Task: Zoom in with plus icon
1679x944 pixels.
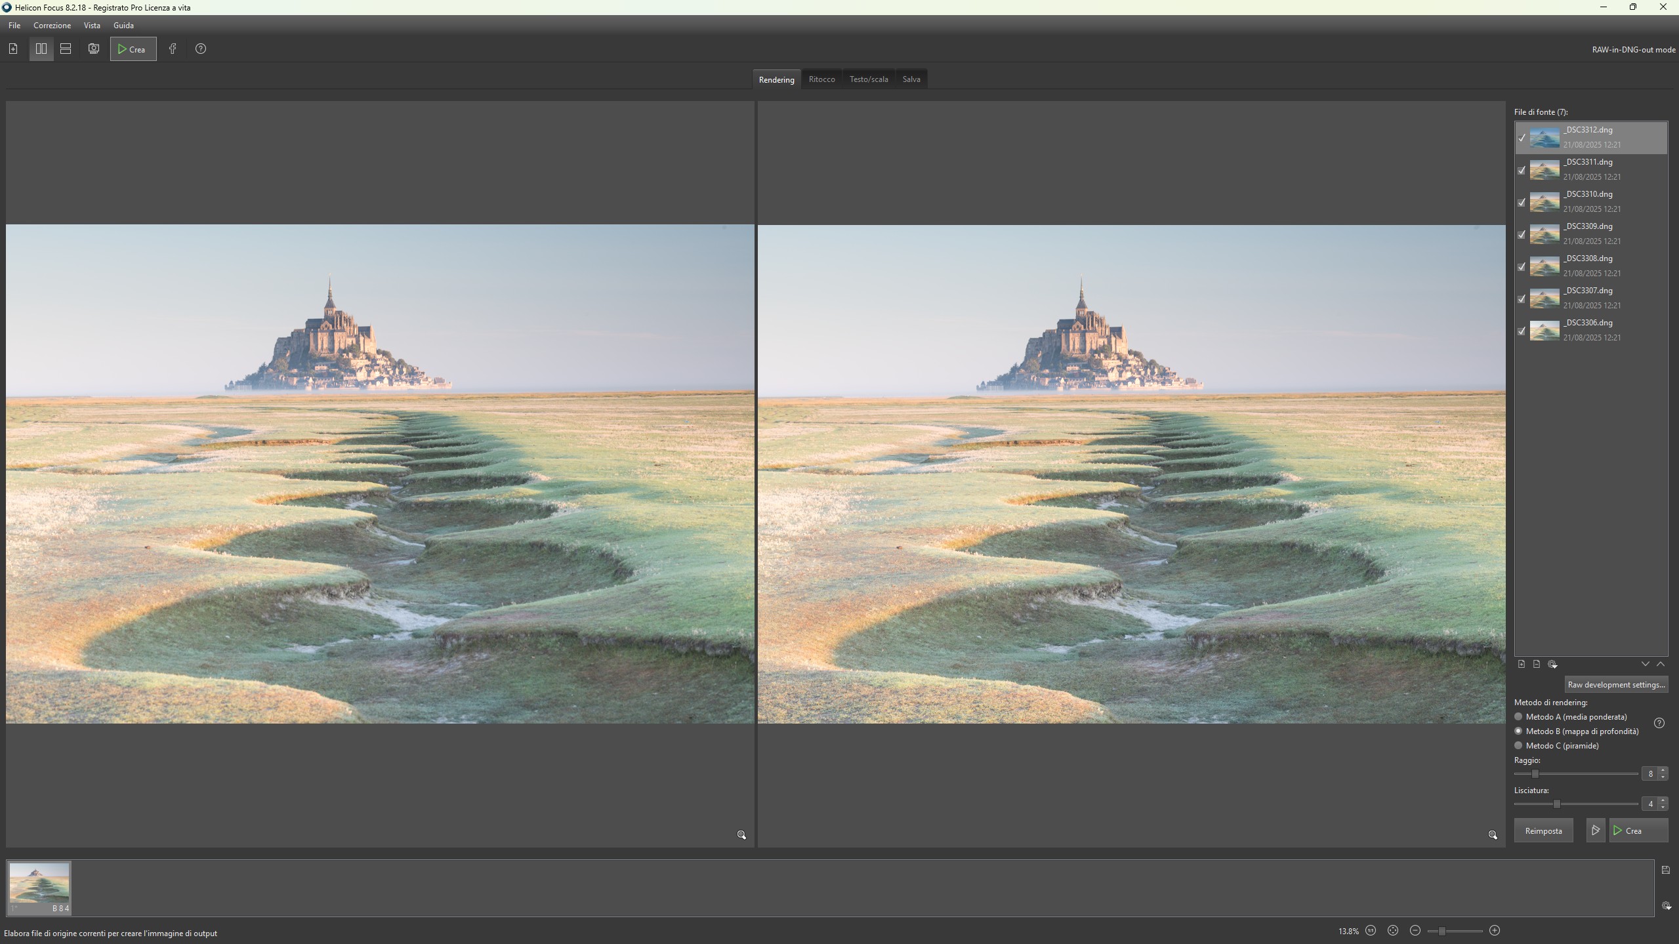Action: [x=1495, y=931]
